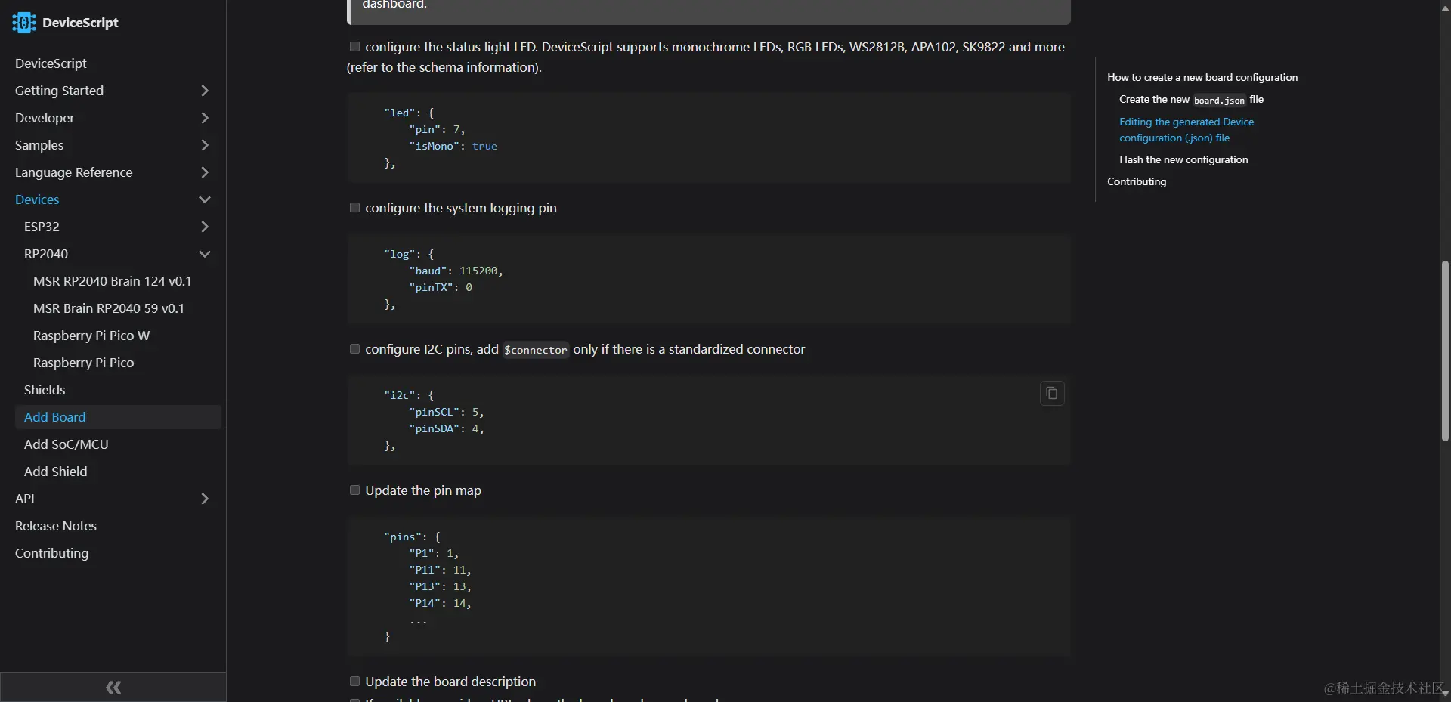Expand the API sidebar category
Screen dimensions: 1451x702
(204, 499)
